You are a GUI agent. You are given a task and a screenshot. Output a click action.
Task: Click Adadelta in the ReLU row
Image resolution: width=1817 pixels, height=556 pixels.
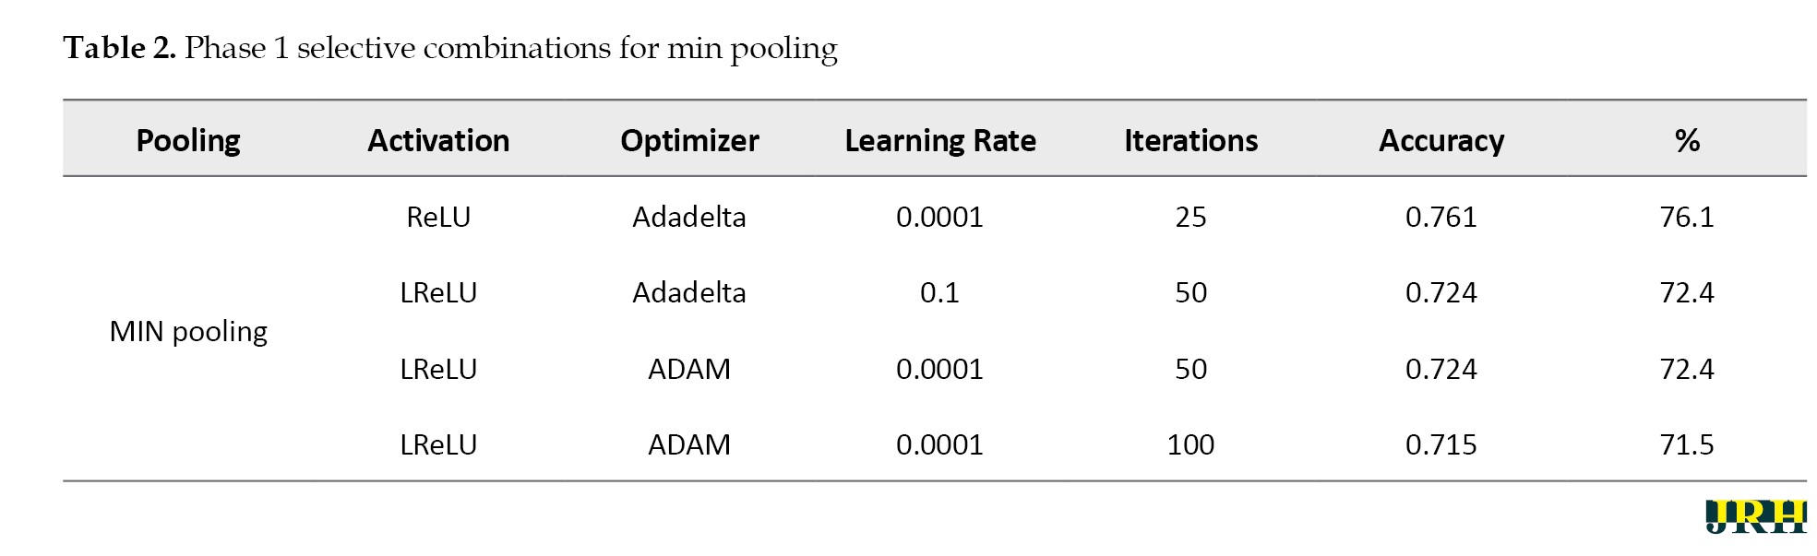coord(689,217)
